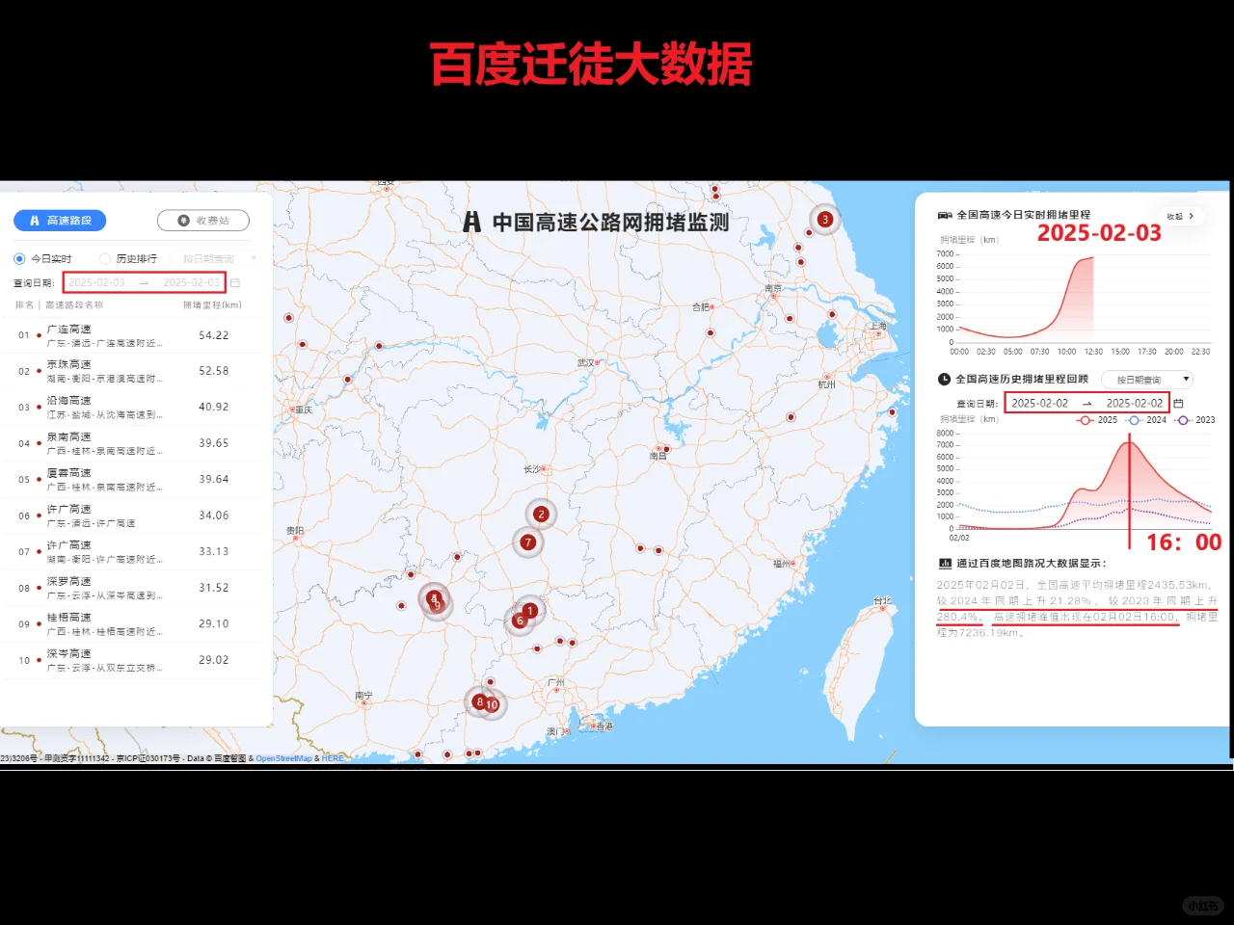Select map marker number 8
Image resolution: width=1234 pixels, height=925 pixels.
[479, 701]
